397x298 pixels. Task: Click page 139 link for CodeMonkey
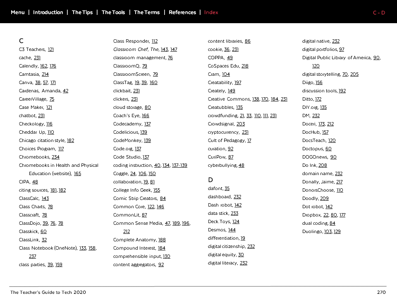tap(147, 140)
